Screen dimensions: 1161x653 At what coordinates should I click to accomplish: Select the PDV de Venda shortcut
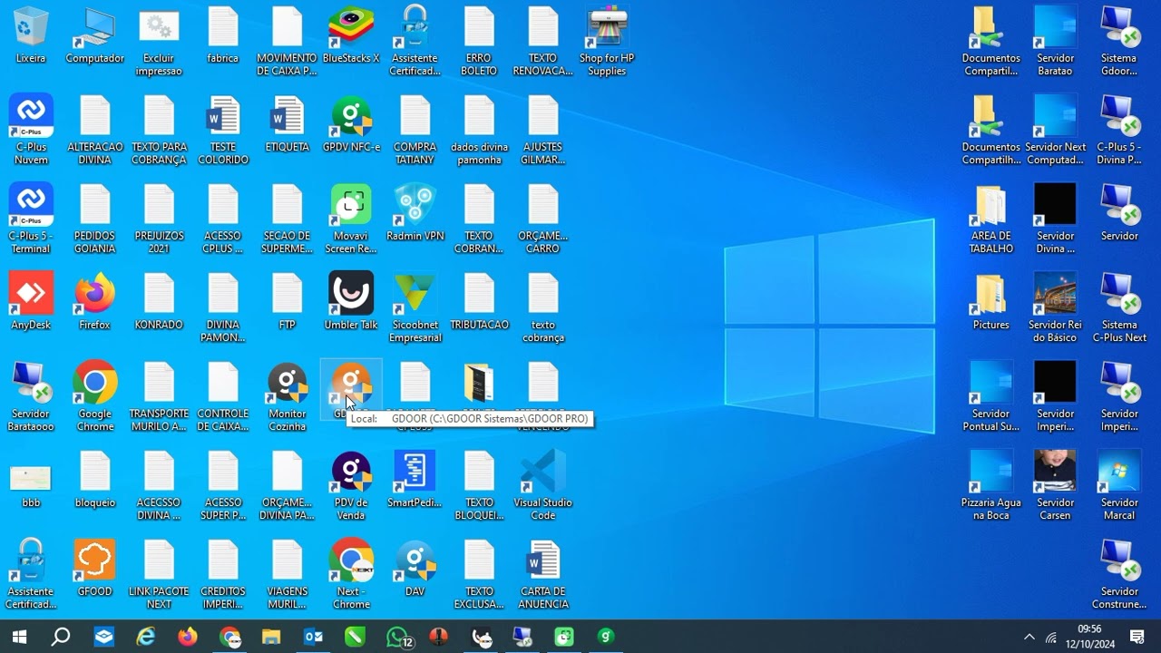pyautogui.click(x=351, y=486)
